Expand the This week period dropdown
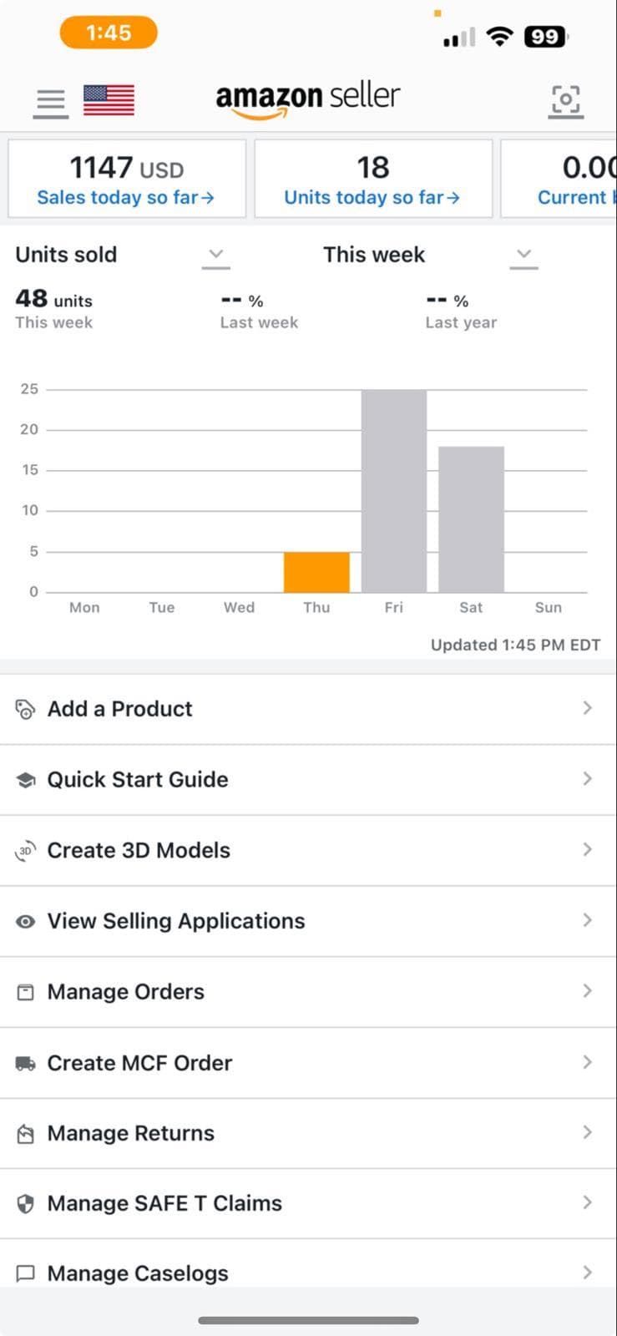This screenshot has width=617, height=1336. [x=523, y=255]
